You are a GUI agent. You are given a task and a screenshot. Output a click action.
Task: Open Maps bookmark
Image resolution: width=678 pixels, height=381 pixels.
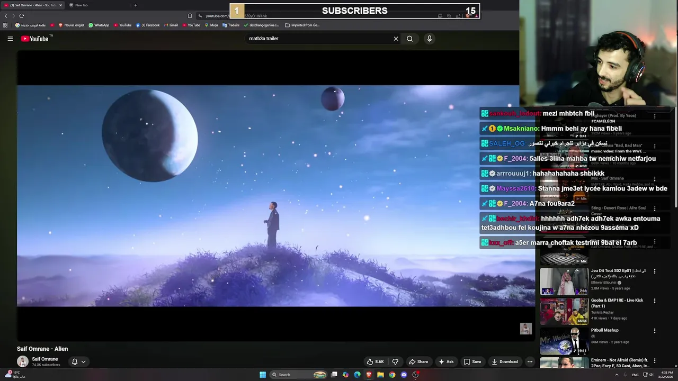pyautogui.click(x=211, y=25)
